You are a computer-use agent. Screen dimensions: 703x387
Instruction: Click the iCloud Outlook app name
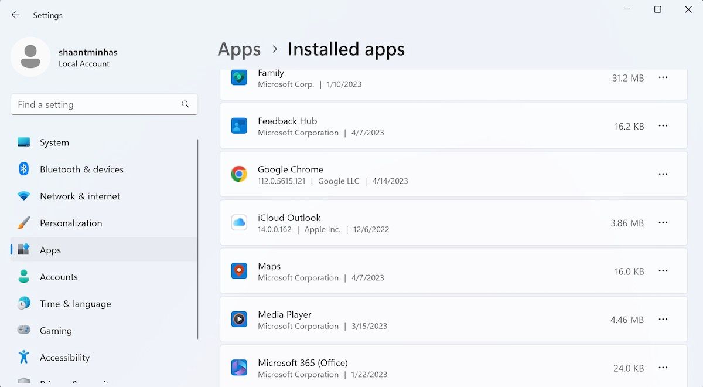pos(289,218)
